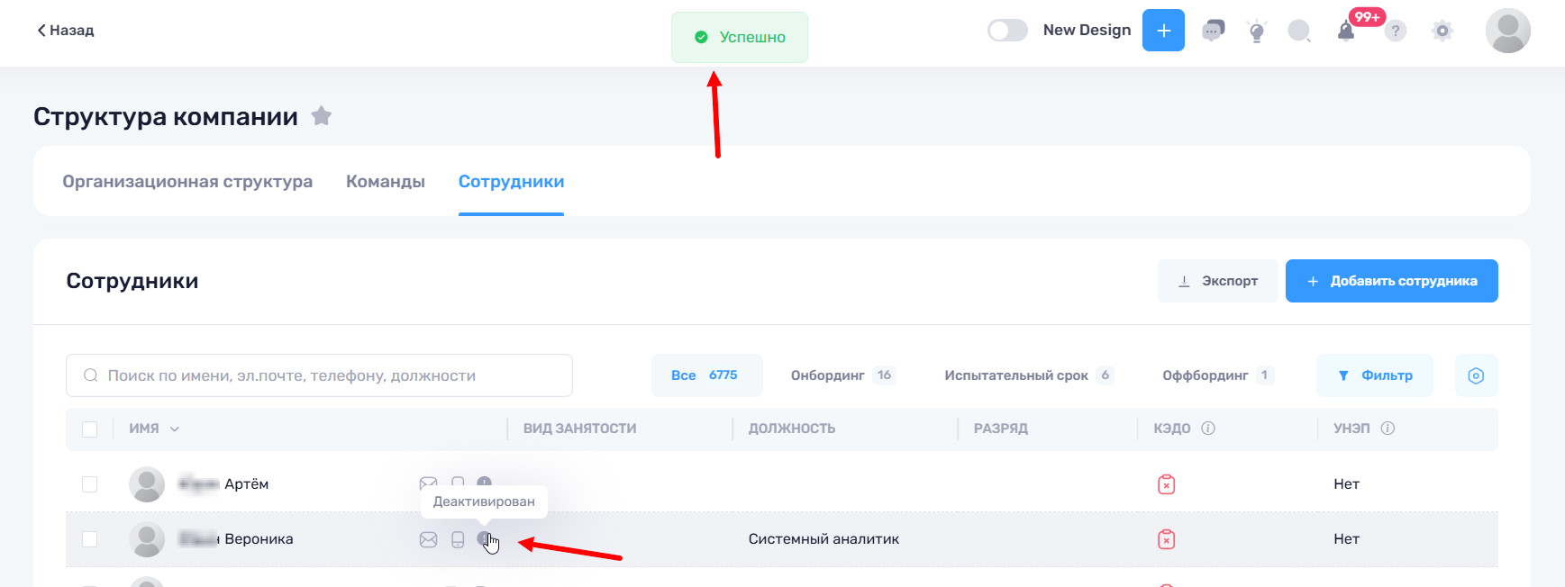Open employee Вероника name link
The image size is (1565, 587).
235,539
